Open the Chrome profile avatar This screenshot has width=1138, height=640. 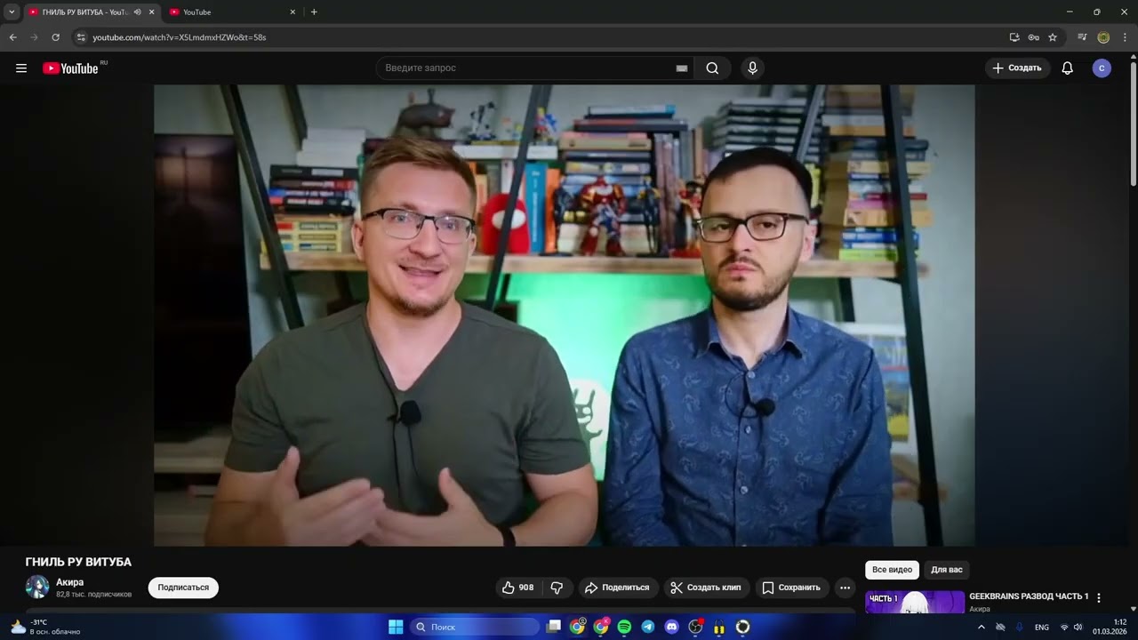coord(1103,37)
